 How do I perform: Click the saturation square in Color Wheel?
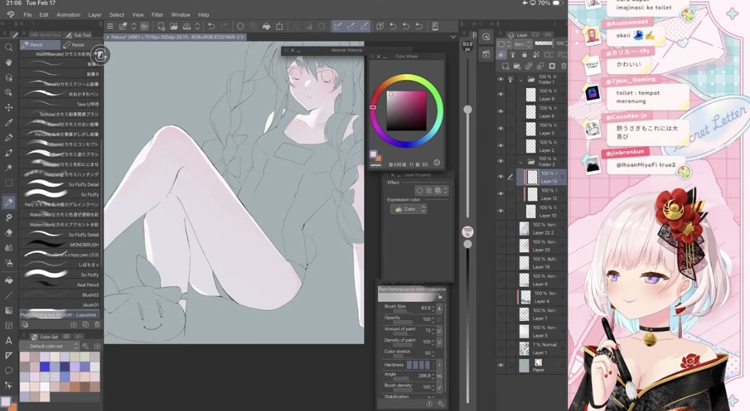click(407, 111)
